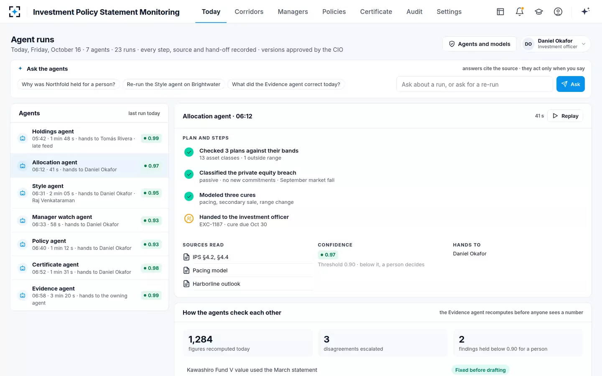Open the graduation cap learning icon
Screen dimensions: 602x376
pos(539,12)
